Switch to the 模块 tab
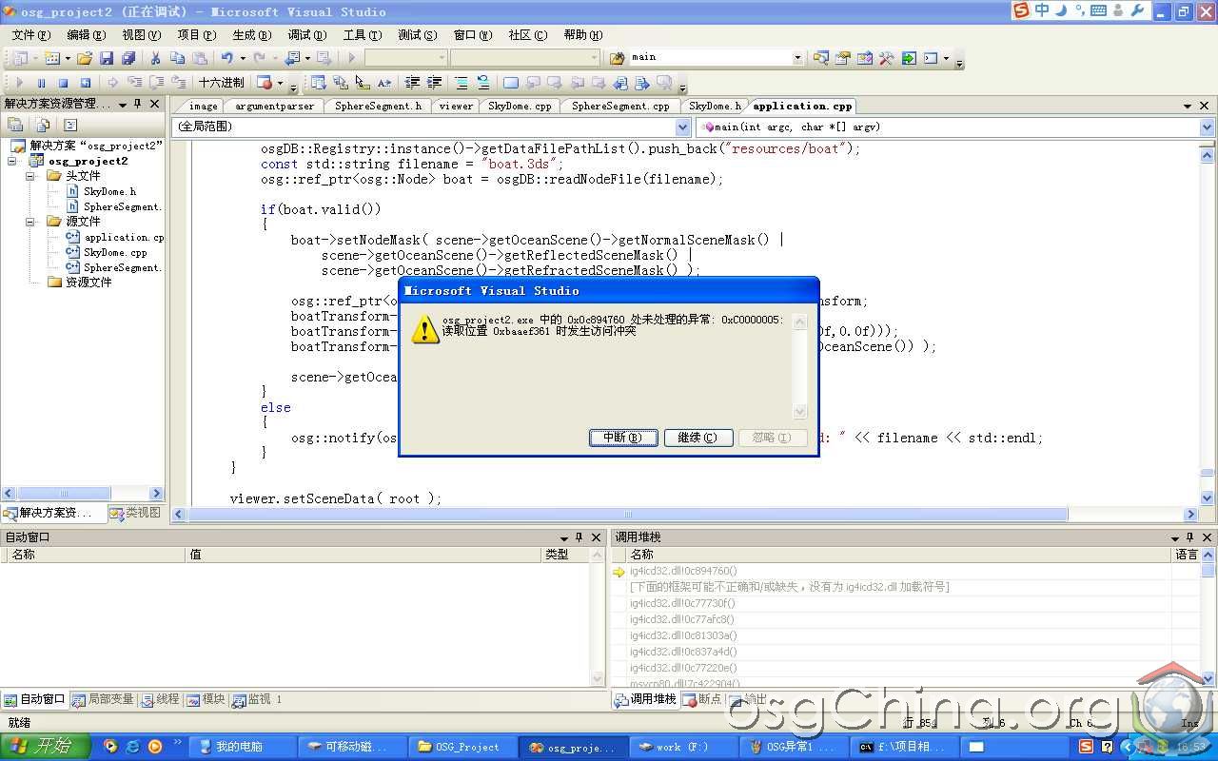 tap(206, 699)
